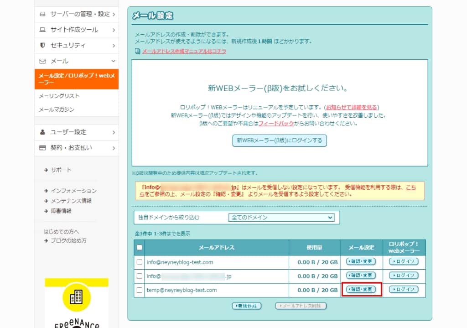Click the laptop icon beside サイト作成ツール

(42, 30)
